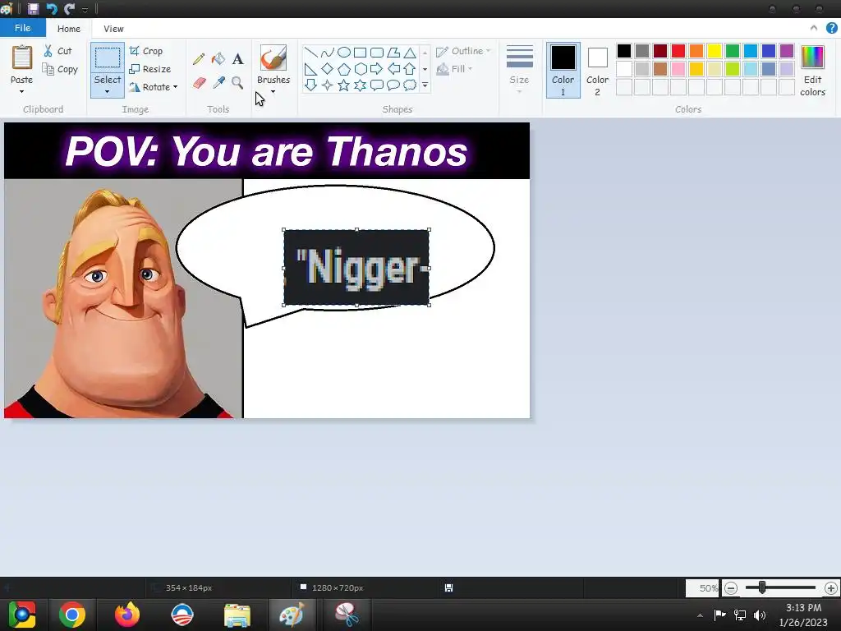Click the Cut button
The height and width of the screenshot is (631, 841).
[57, 51]
